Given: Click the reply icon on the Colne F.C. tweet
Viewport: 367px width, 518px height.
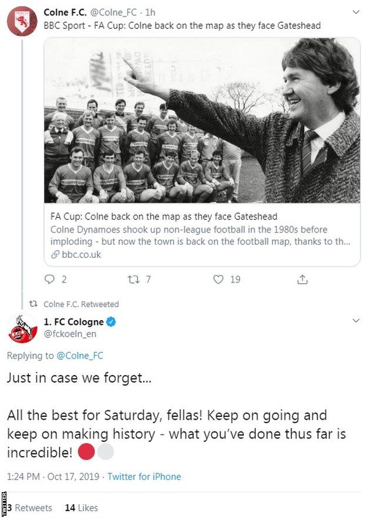Looking at the screenshot, I should (50, 280).
